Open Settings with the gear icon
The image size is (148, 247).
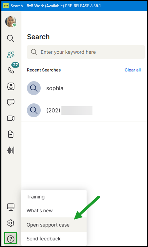point(11,223)
